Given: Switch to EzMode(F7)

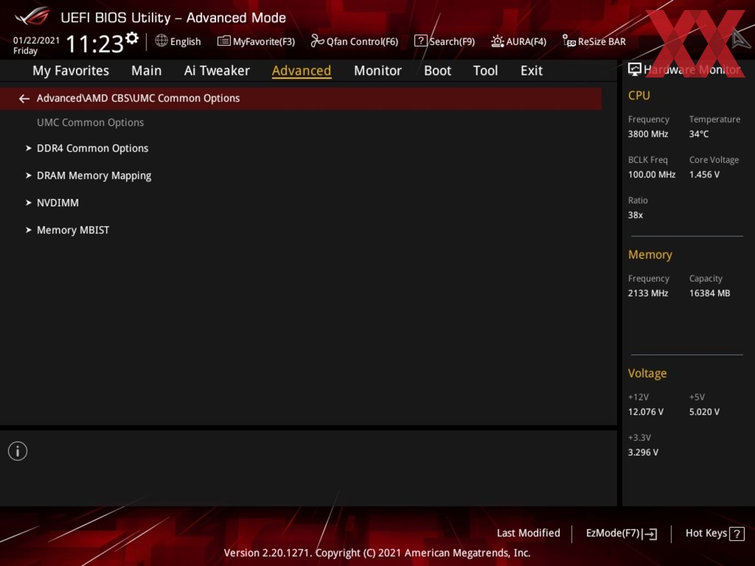Looking at the screenshot, I should [613, 533].
